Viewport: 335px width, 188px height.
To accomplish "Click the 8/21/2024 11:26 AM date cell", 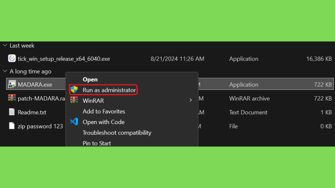I will pyautogui.click(x=177, y=59).
